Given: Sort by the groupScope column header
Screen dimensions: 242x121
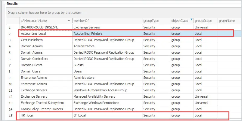Looking at the screenshot, I should 206,21.
